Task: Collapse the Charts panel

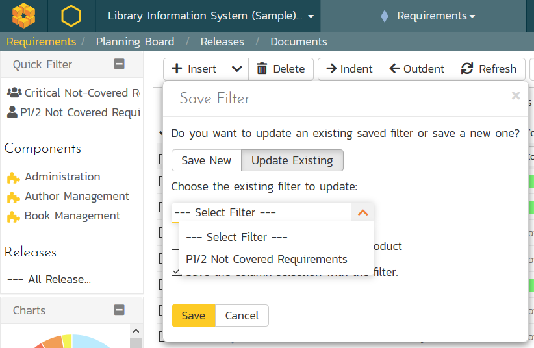Action: pos(119,310)
